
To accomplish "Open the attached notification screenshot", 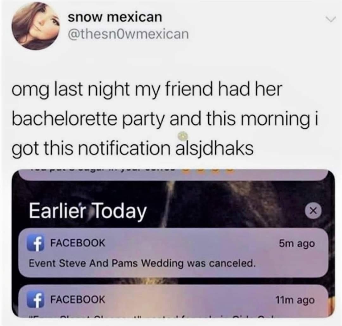I will tap(174, 243).
